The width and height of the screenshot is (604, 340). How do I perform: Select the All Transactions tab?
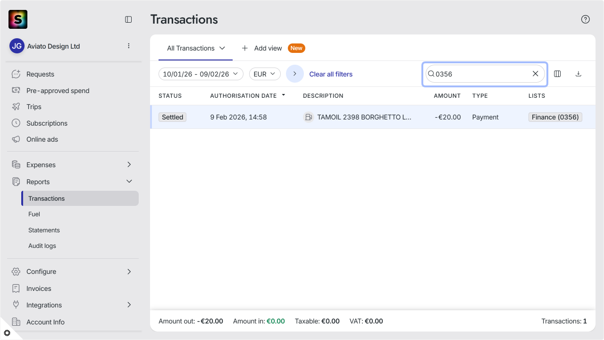(195, 48)
